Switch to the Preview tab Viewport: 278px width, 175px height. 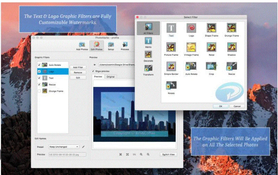98,77
